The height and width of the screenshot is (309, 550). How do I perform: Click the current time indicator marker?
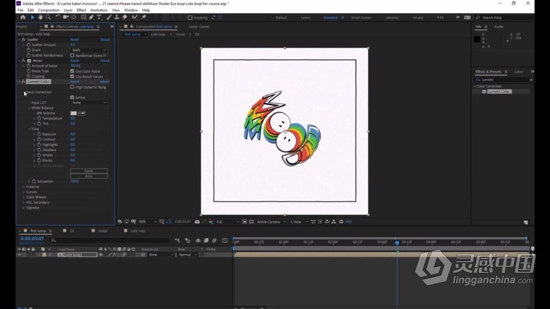point(397,243)
